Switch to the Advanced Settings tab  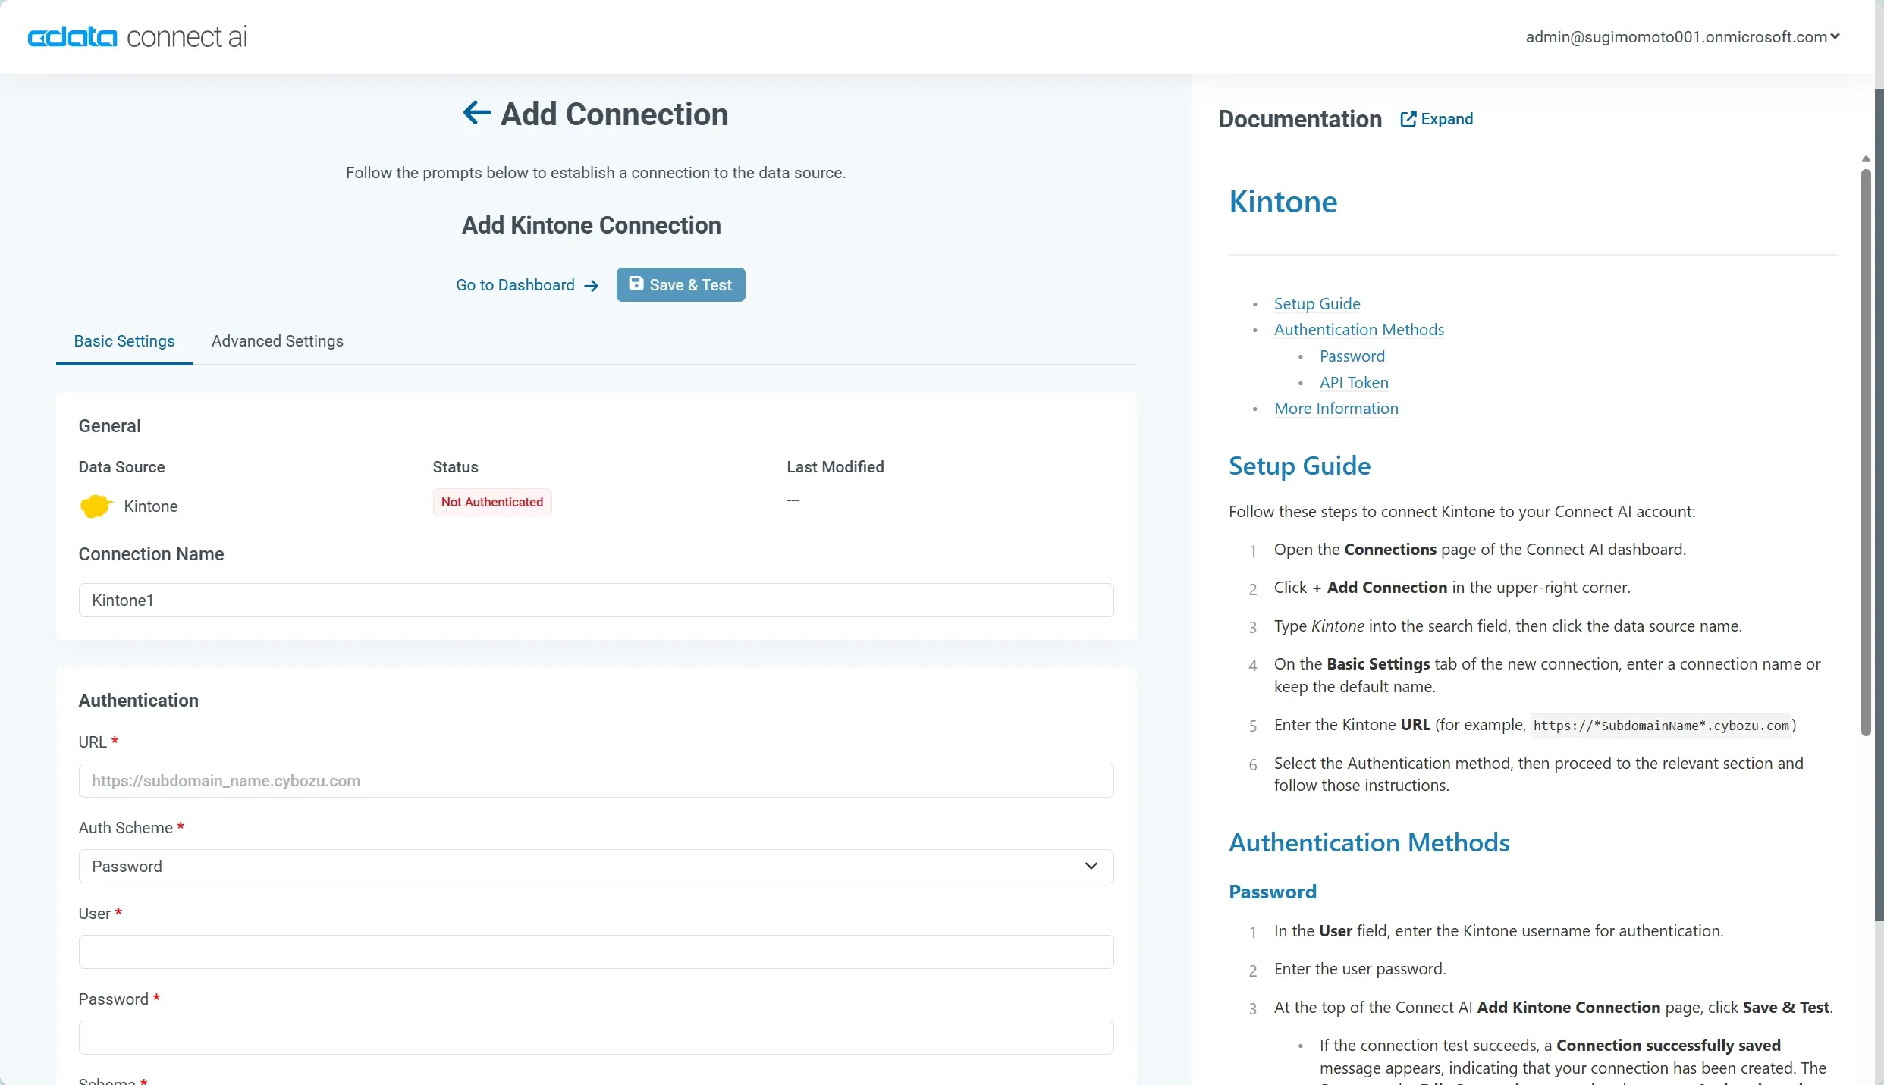[x=277, y=341]
